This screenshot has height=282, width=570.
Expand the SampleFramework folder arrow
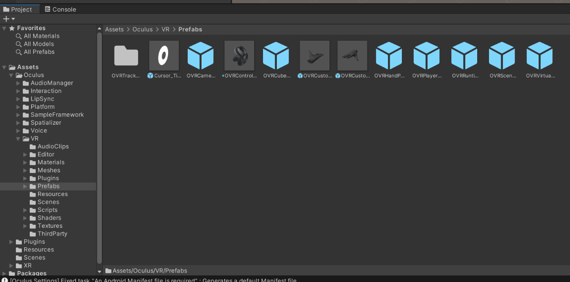[18, 115]
